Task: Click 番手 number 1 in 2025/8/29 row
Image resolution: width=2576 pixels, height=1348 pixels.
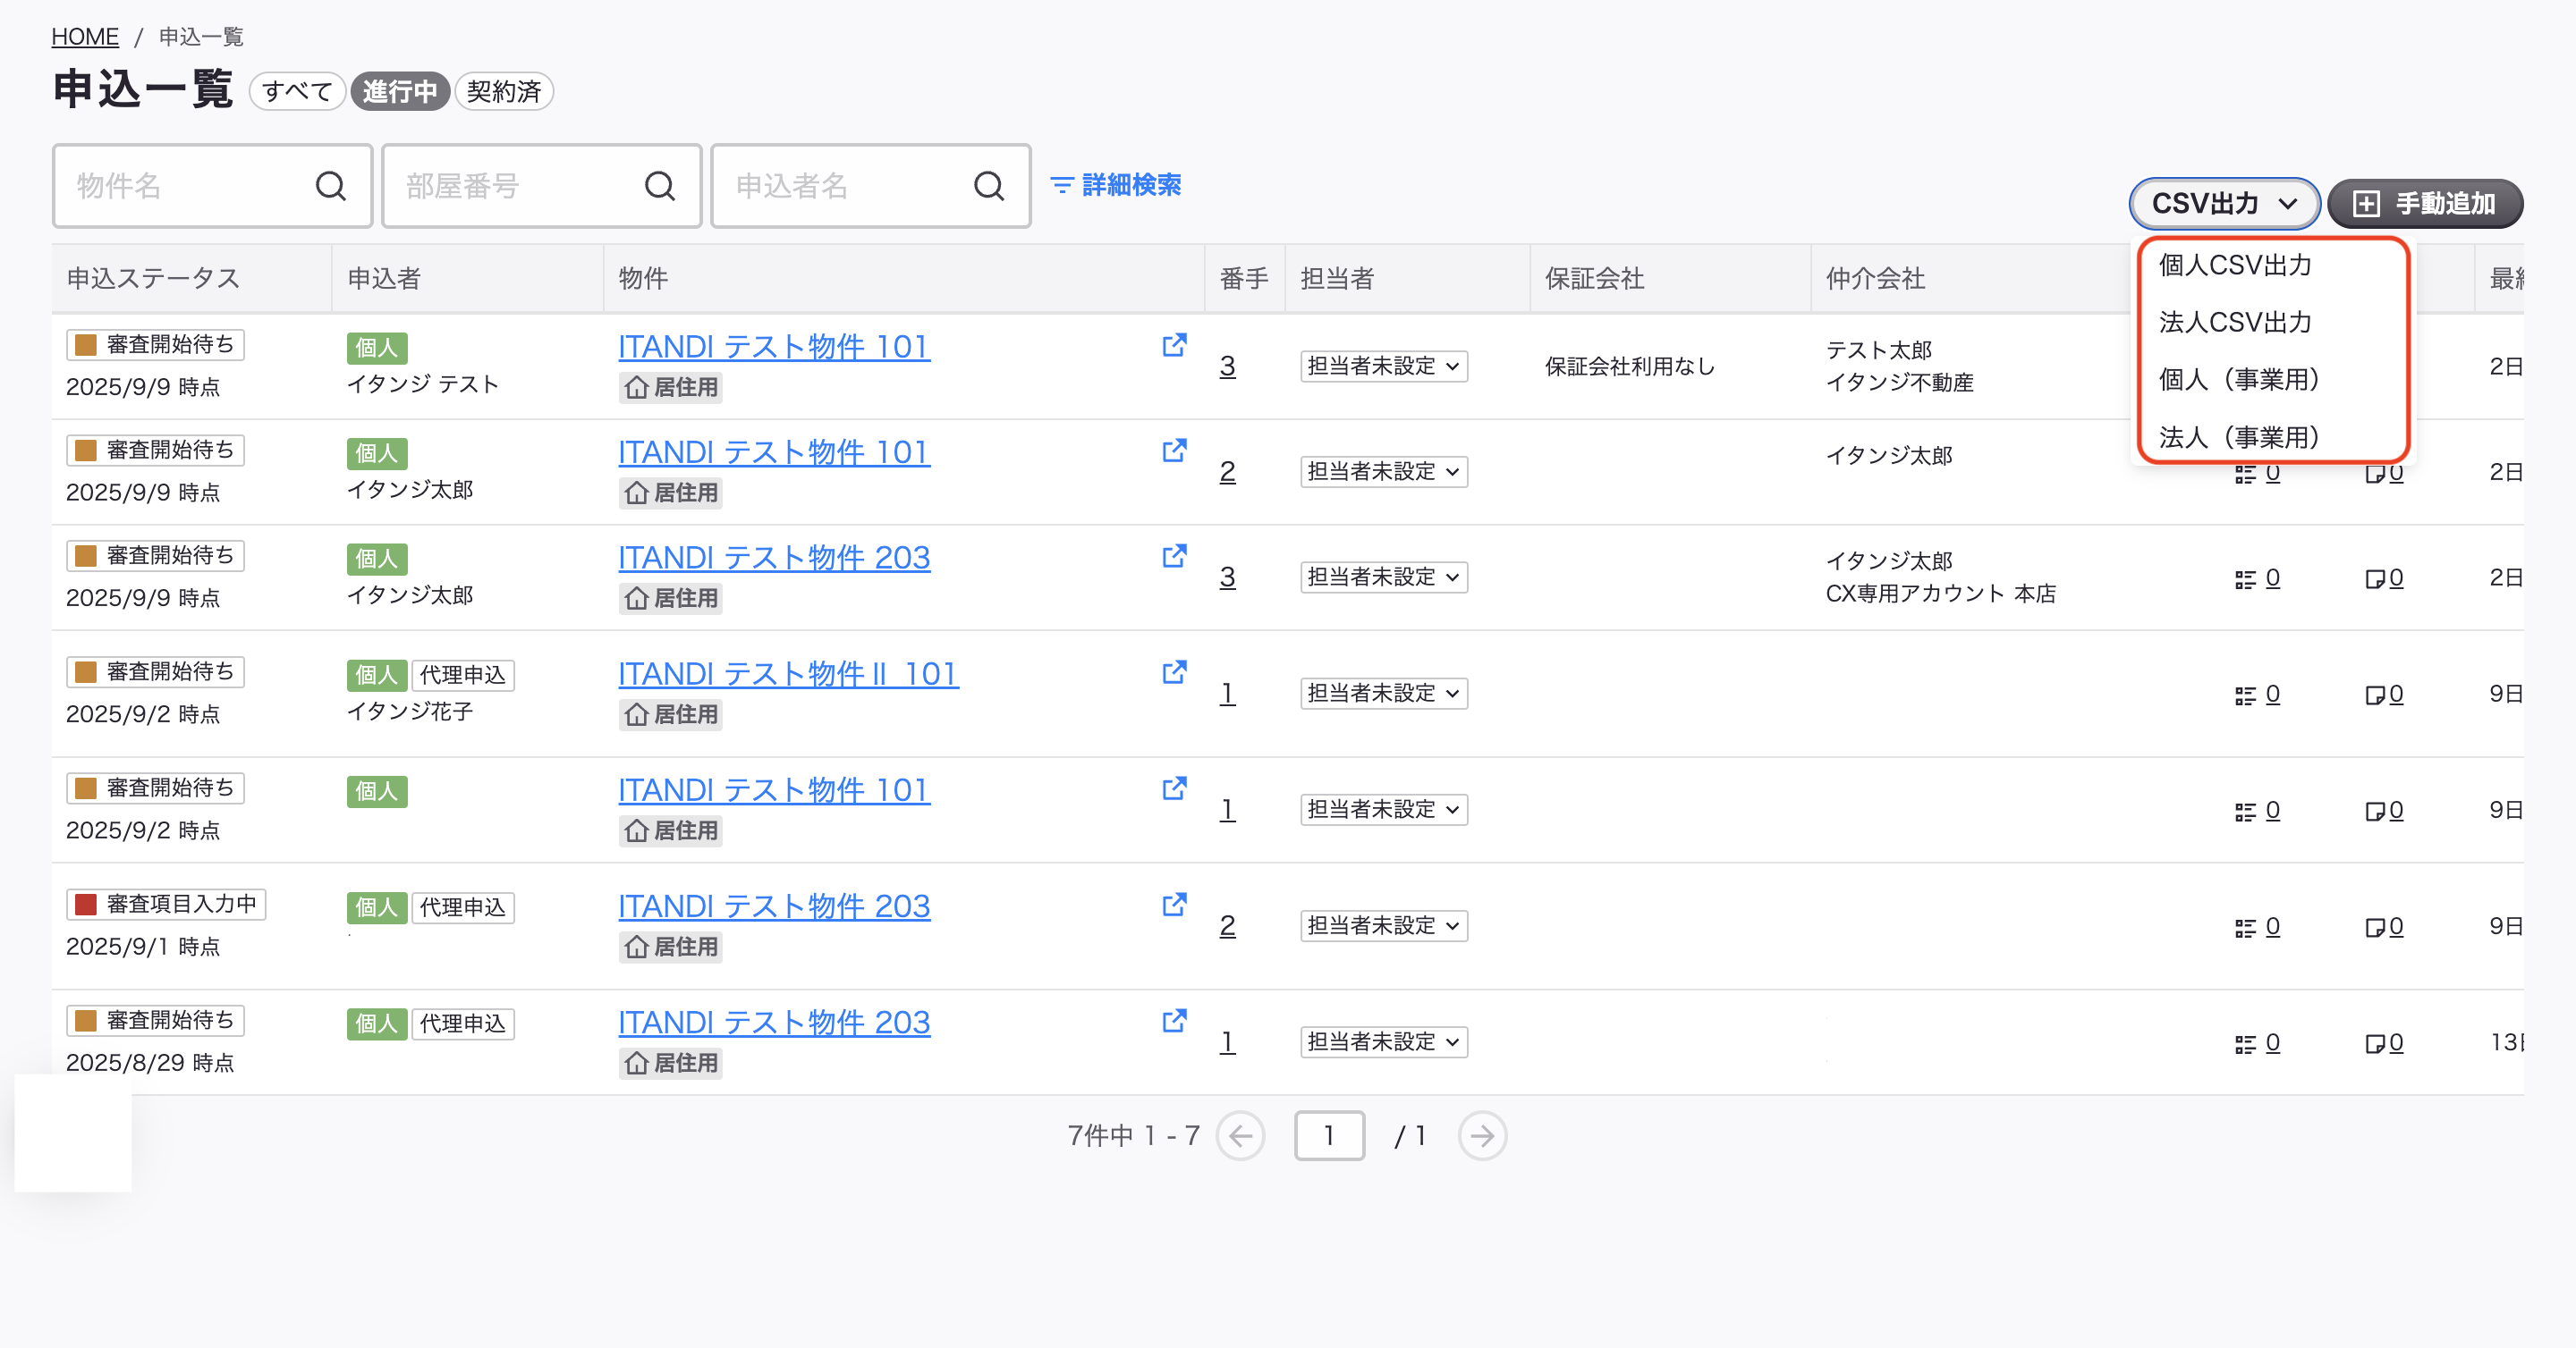Action: pyautogui.click(x=1227, y=1042)
